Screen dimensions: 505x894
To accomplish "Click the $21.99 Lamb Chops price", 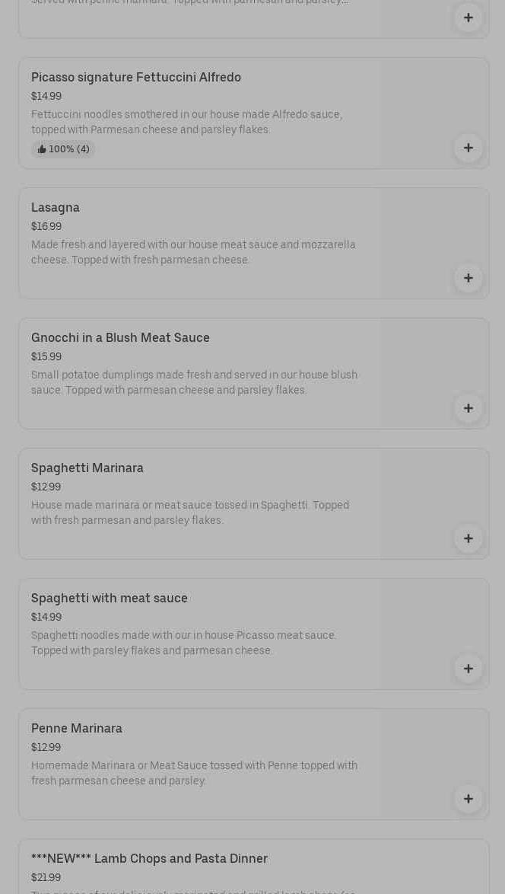I will tap(46, 878).
